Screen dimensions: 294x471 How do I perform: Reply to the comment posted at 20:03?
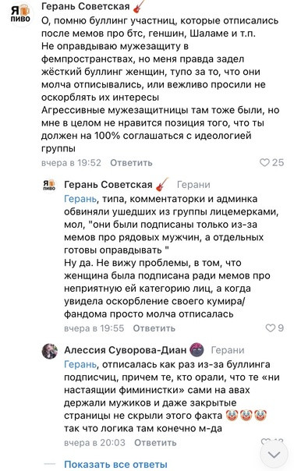[x=155, y=442]
